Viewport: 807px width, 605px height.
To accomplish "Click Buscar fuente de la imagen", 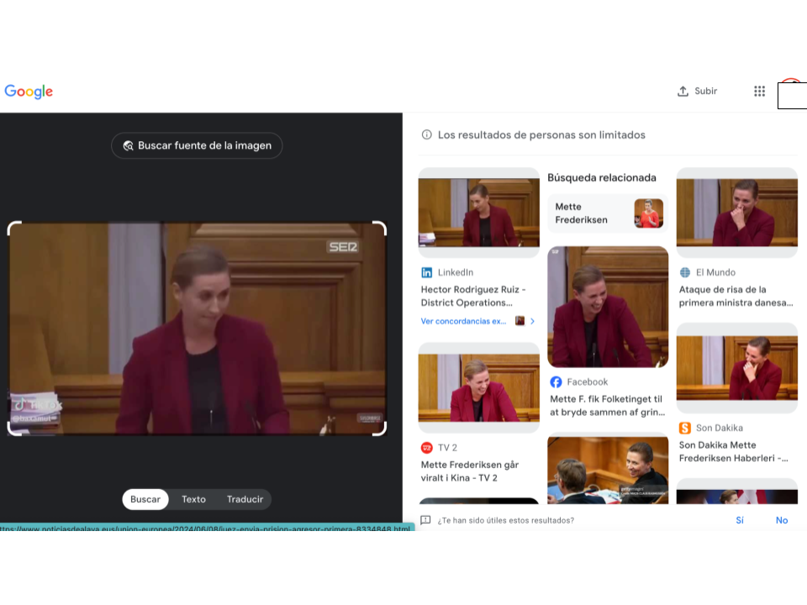I will (x=197, y=145).
